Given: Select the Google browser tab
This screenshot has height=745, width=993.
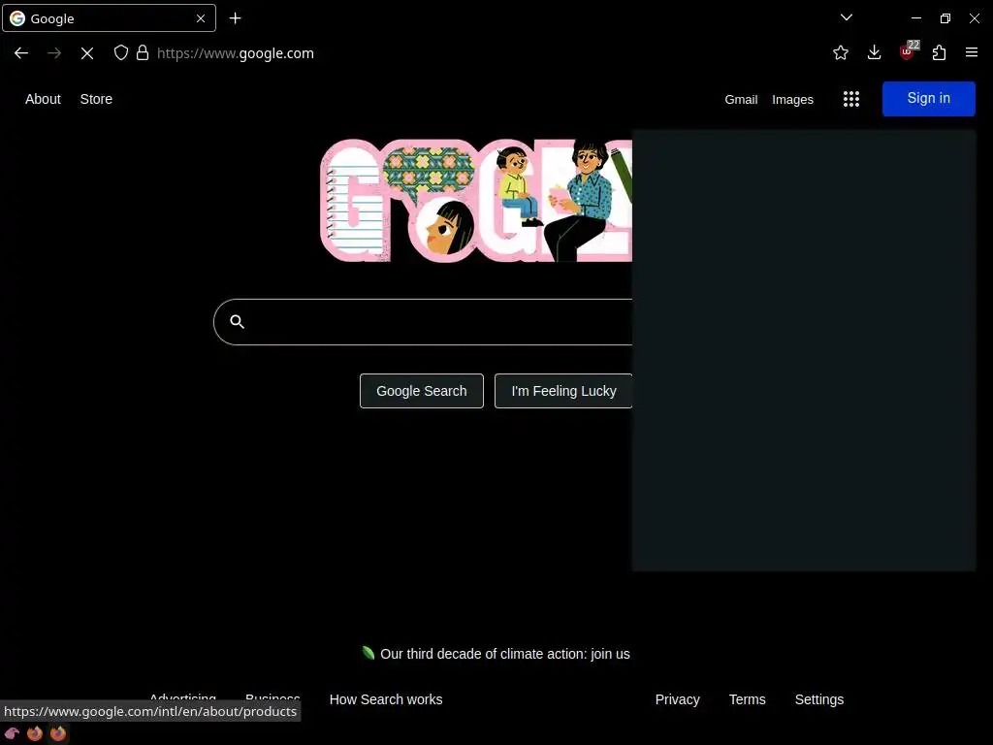Looking at the screenshot, I should pos(109,18).
